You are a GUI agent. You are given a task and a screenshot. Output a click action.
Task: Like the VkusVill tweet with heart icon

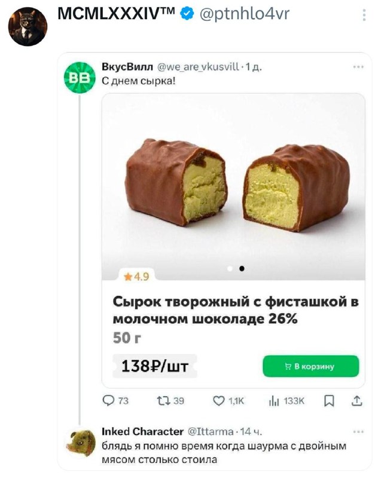coord(220,402)
